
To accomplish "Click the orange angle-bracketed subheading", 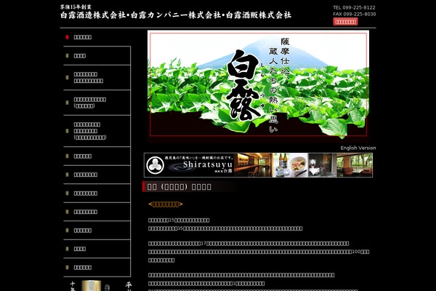I will pos(166,204).
